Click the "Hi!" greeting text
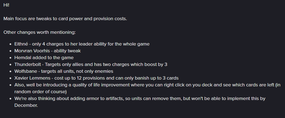The height and width of the screenshot is (118, 285). pyautogui.click(x=6, y=5)
